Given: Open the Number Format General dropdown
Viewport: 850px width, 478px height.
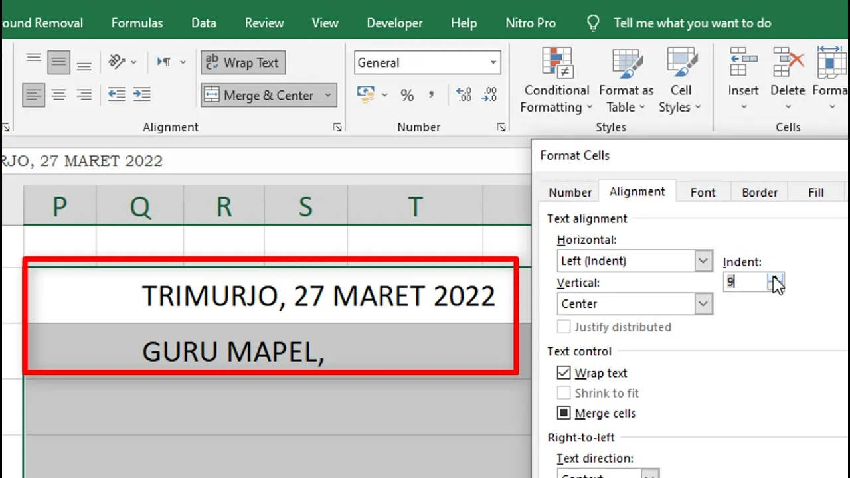Looking at the screenshot, I should [493, 63].
